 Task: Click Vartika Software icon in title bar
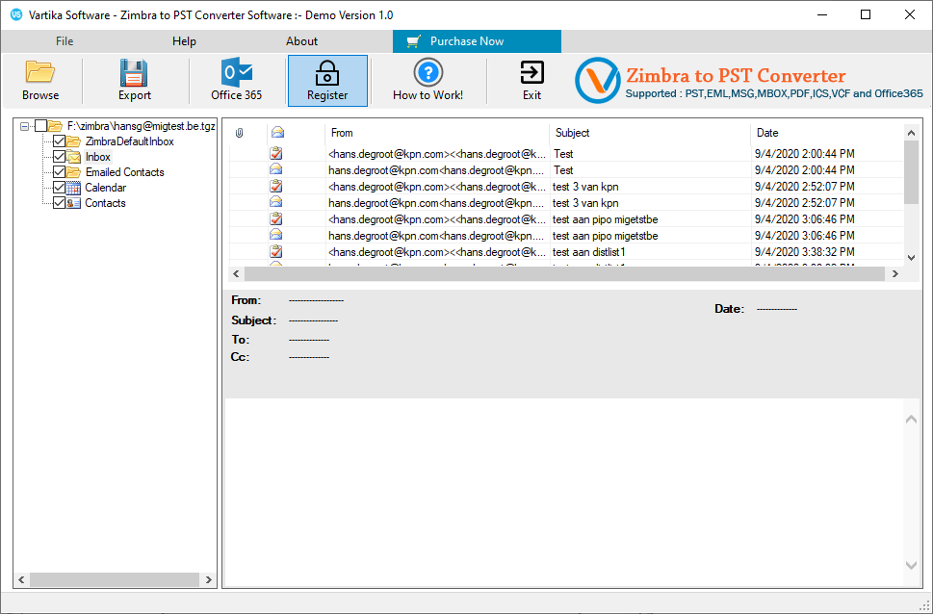coord(16,14)
